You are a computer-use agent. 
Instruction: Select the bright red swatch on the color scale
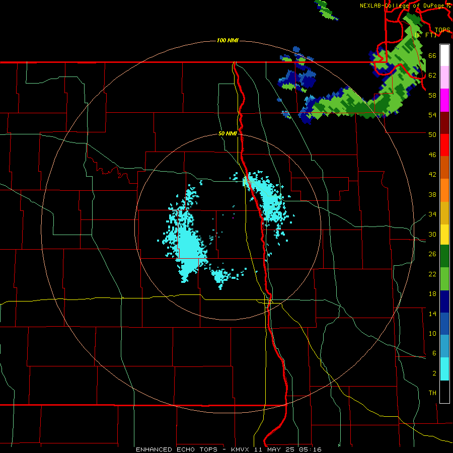coord(444,145)
